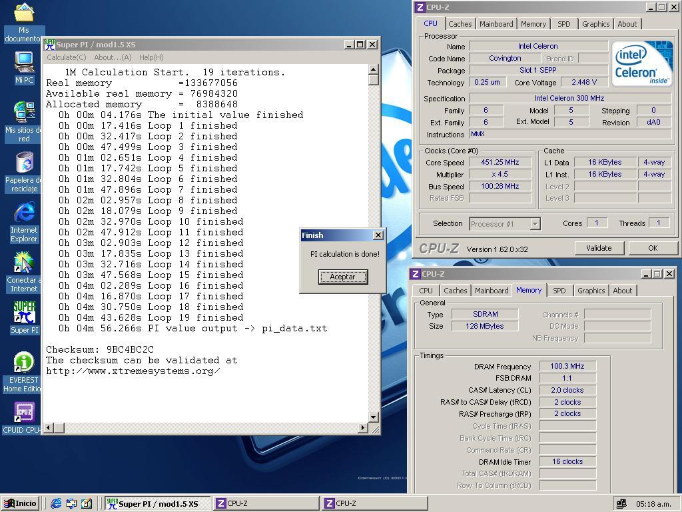The image size is (682, 512).
Task: Switch to Super PI taskbar button
Action: [157, 504]
